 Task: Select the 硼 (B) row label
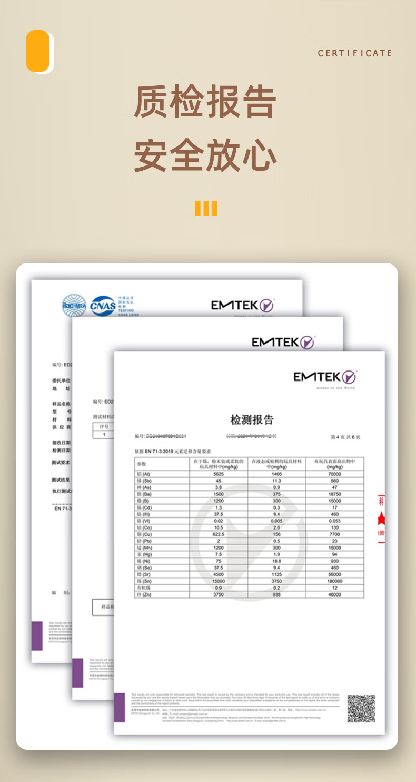coord(143,501)
